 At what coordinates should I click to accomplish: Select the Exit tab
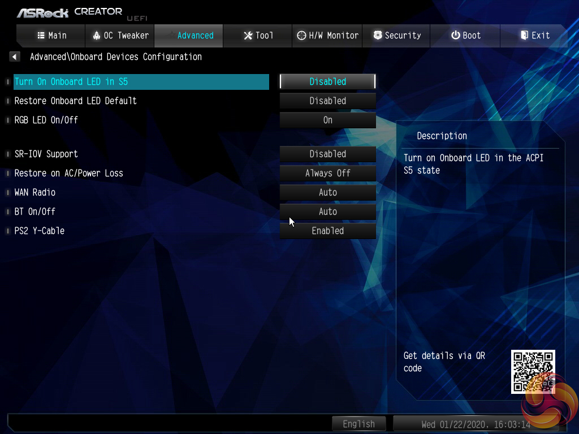coord(534,36)
